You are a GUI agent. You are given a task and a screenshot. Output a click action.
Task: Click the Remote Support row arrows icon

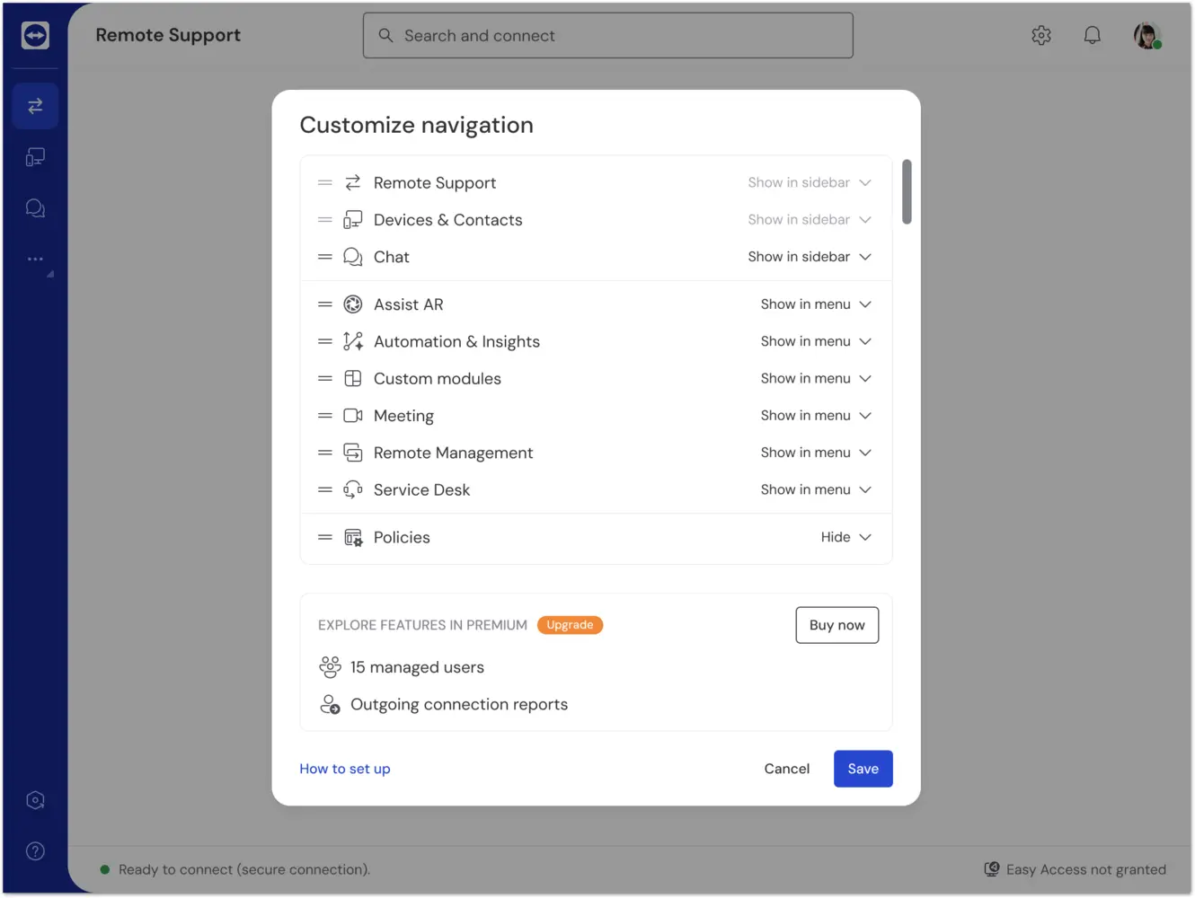[353, 182]
